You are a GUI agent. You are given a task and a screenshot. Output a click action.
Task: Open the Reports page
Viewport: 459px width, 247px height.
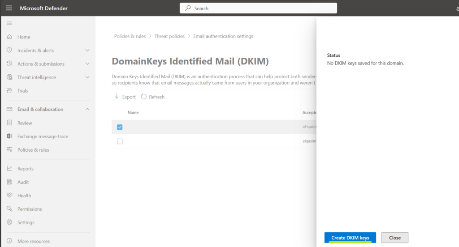click(26, 169)
